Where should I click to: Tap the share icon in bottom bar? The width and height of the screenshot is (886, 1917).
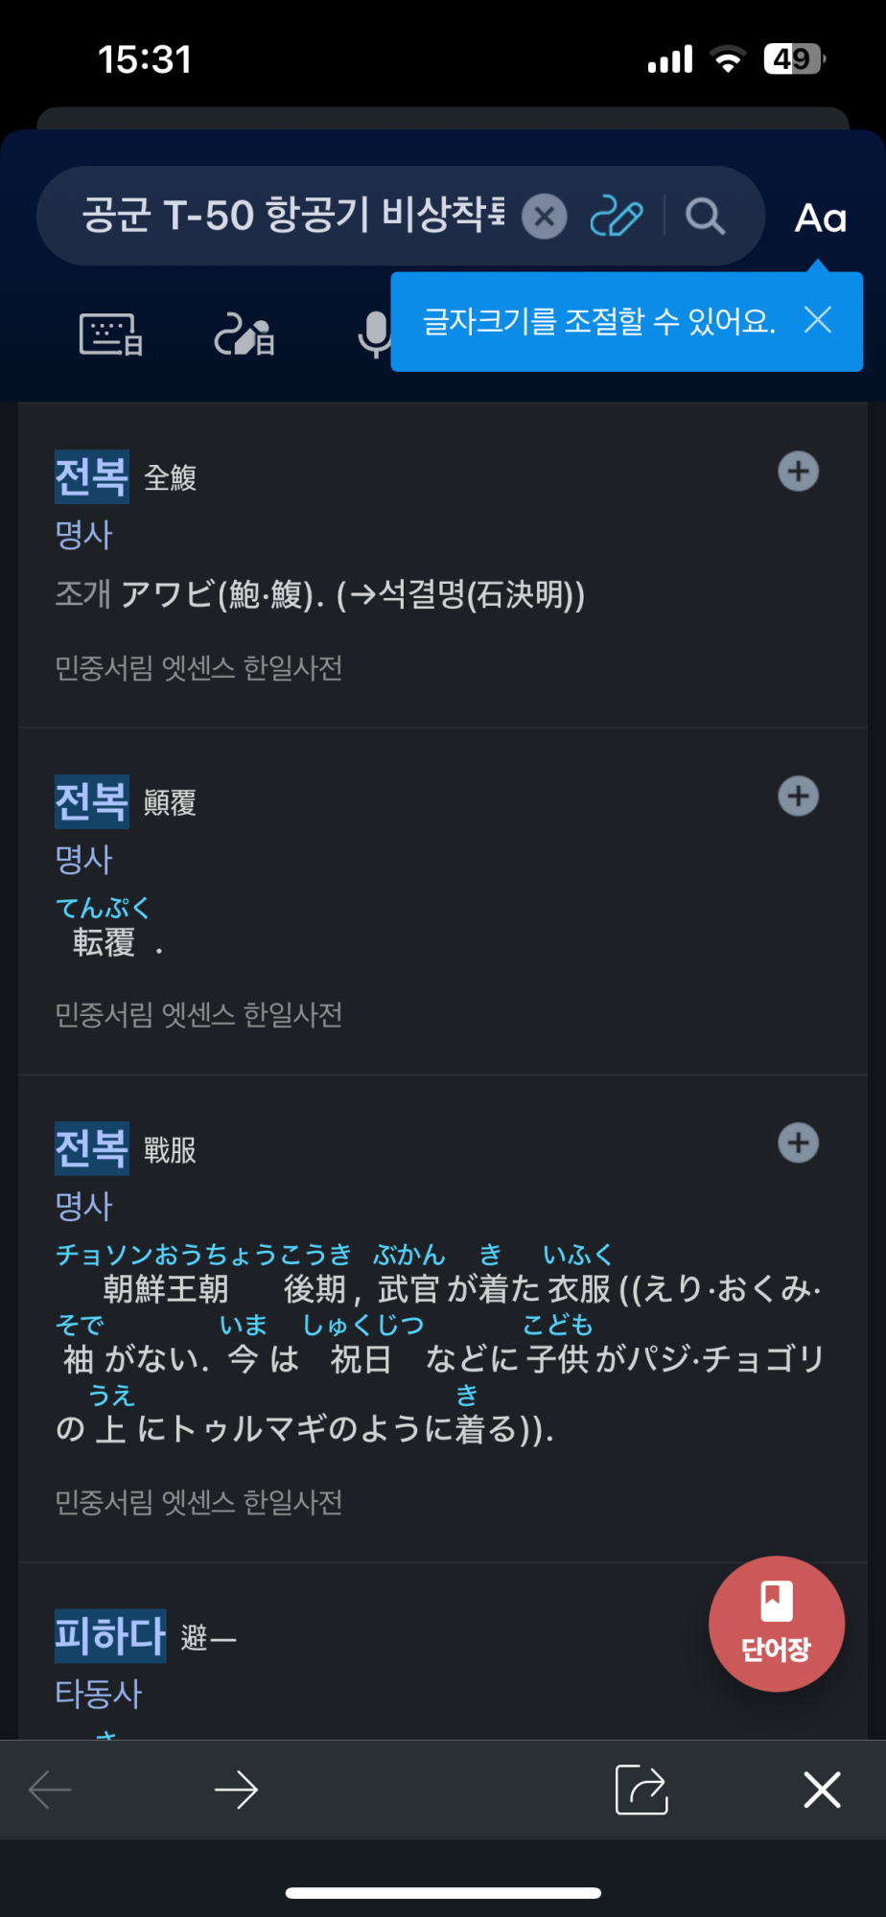641,1790
